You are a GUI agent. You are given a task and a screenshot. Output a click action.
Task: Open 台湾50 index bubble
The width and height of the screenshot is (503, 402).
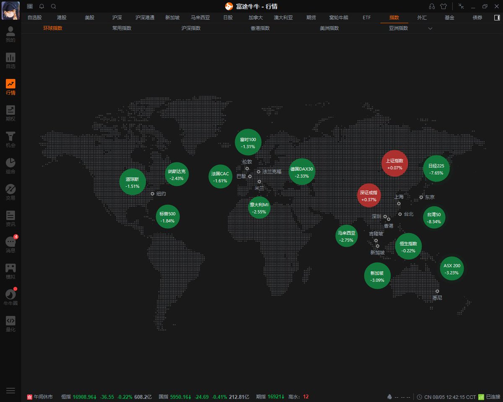434,218
